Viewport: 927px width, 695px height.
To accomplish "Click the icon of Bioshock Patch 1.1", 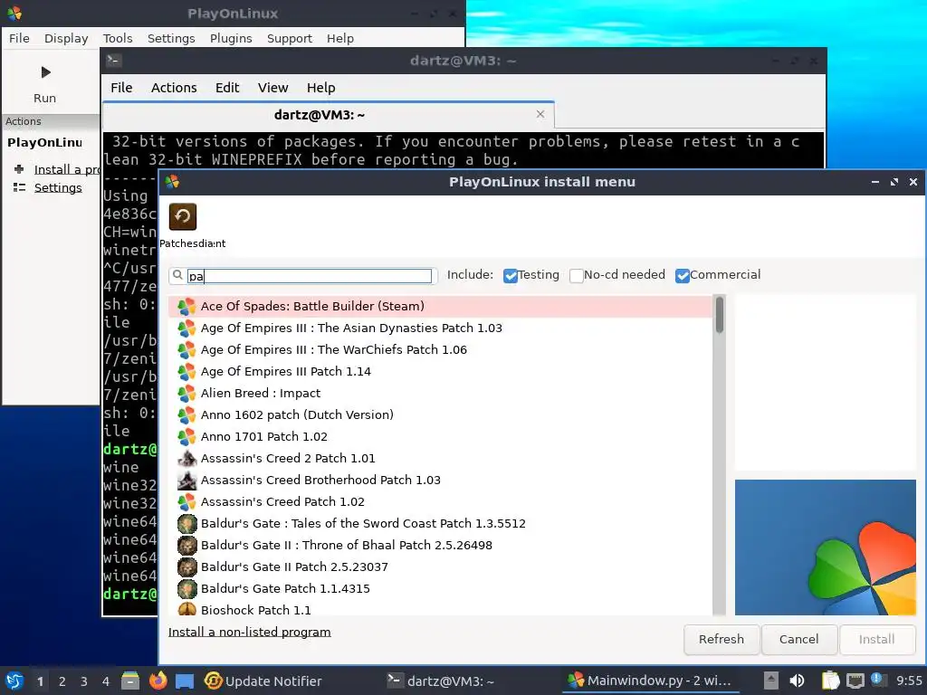I will pyautogui.click(x=186, y=609).
